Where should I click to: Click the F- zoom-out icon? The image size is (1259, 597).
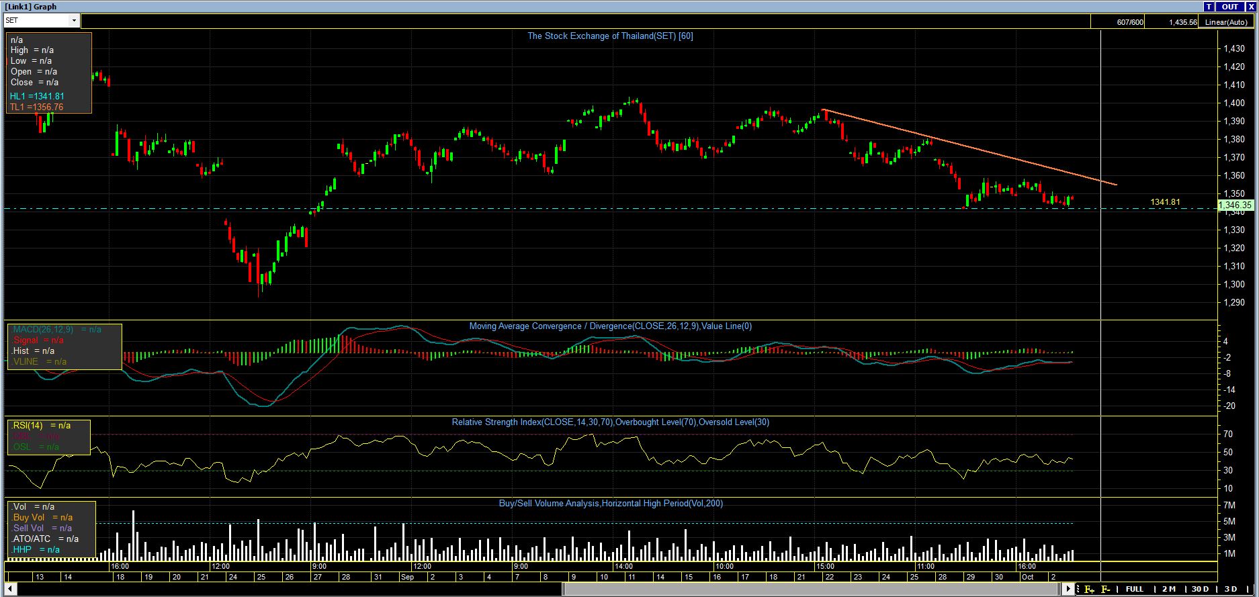[1105, 589]
